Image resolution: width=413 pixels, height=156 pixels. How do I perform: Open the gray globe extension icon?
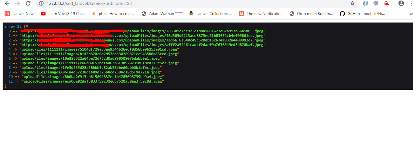(376, 3)
